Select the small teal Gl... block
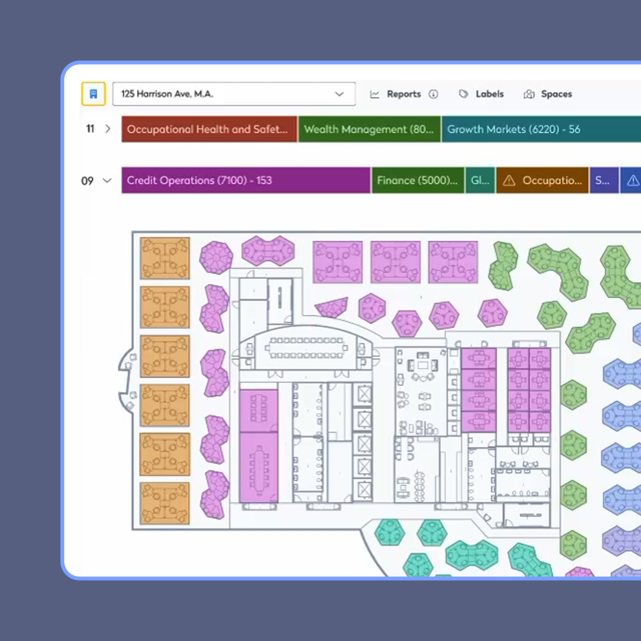Screen dimensions: 641x641 pos(480,181)
